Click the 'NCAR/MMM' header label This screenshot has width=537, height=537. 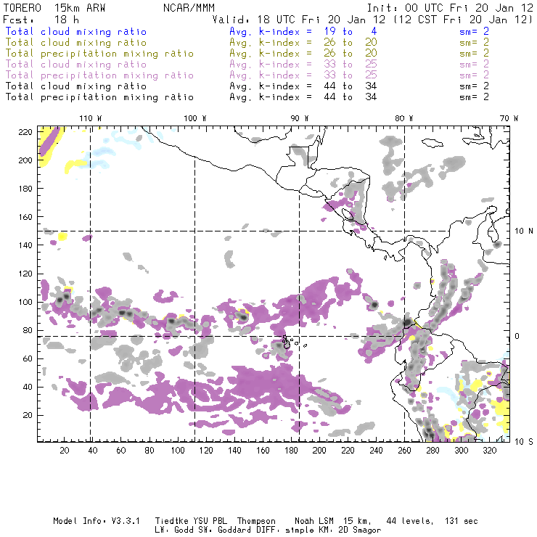[x=189, y=8]
